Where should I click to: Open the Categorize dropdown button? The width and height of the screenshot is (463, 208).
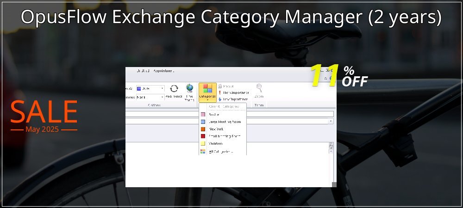tap(207, 92)
